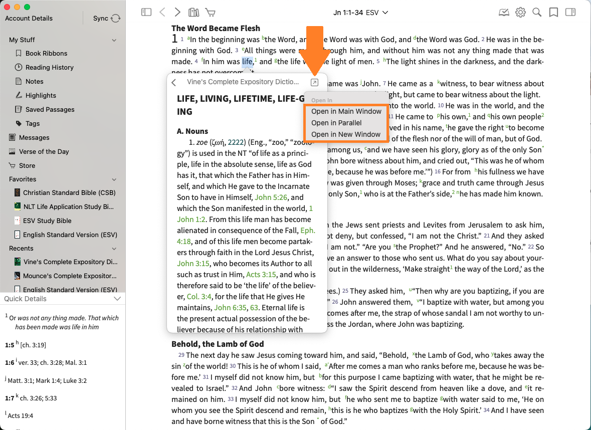591x430 pixels.
Task: Toggle the right split-panel icon
Action: [x=570, y=12]
